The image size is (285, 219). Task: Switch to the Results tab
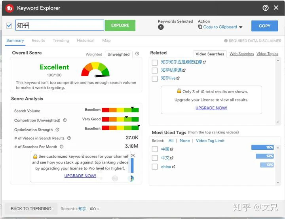(38, 40)
